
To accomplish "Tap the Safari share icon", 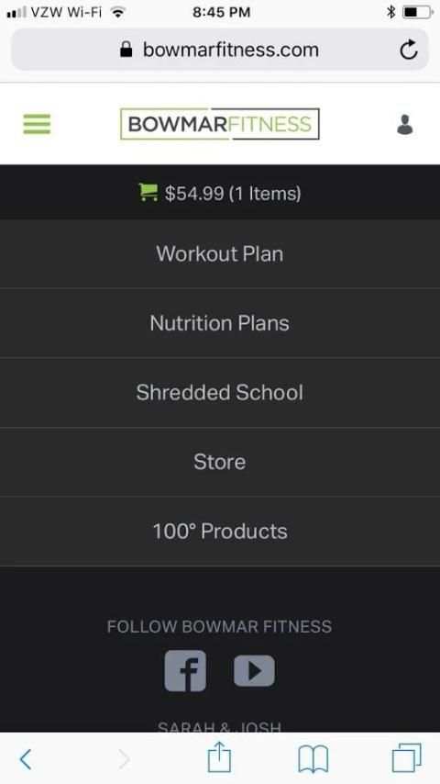I will pyautogui.click(x=219, y=758).
